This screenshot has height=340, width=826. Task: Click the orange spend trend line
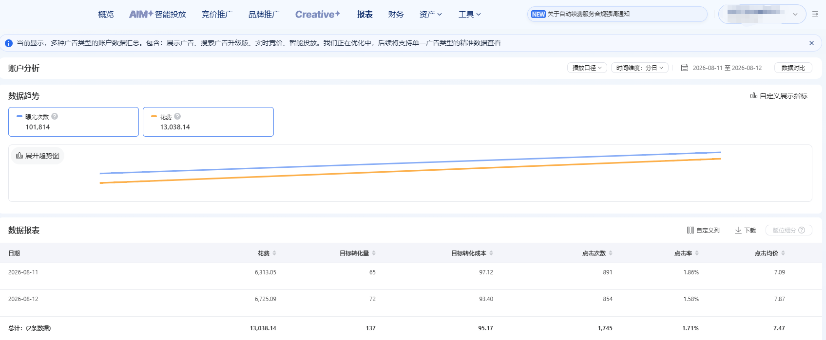pyautogui.click(x=410, y=171)
